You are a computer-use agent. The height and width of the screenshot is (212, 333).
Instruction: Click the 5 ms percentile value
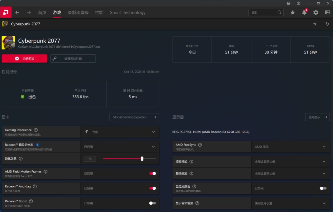click(x=133, y=97)
